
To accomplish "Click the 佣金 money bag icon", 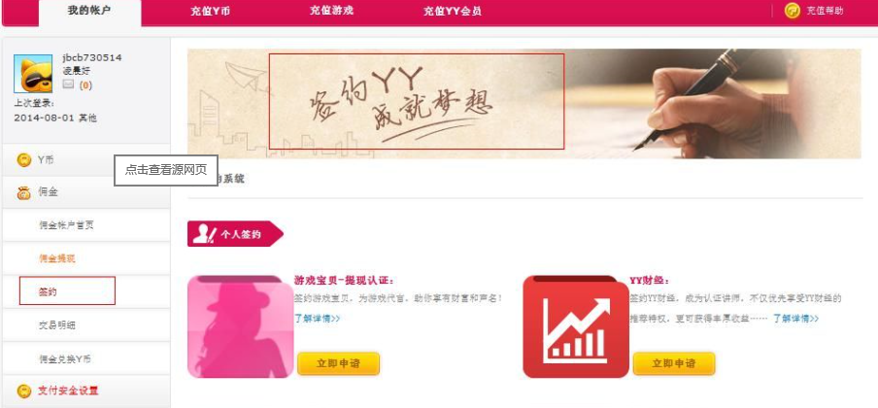I will [x=24, y=192].
